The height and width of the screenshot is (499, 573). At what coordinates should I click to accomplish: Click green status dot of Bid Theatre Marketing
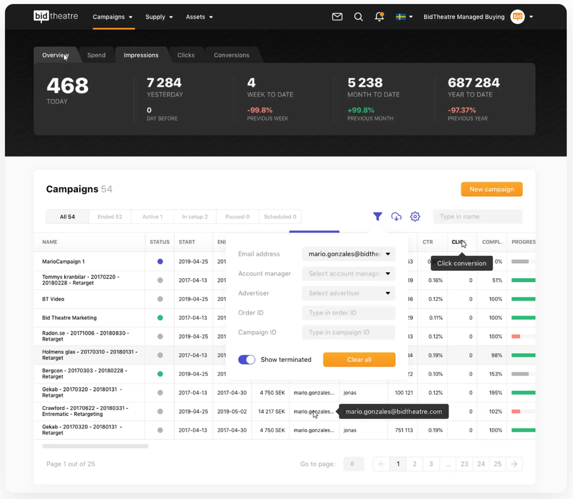(160, 318)
